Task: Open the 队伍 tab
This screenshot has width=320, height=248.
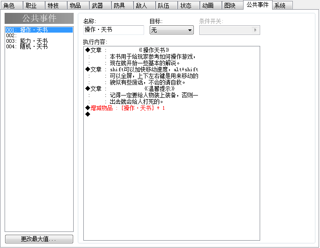Action: [x=167, y=6]
